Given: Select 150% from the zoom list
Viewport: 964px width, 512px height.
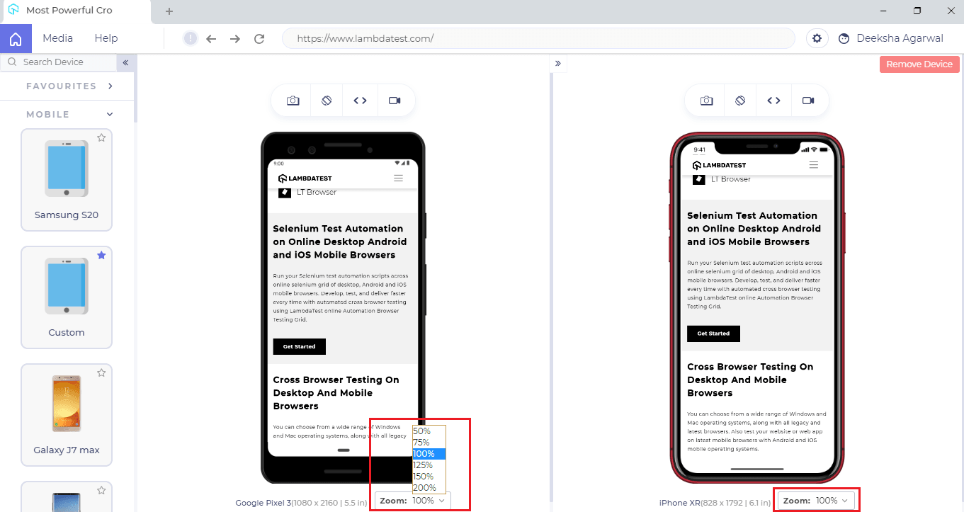Looking at the screenshot, I should pyautogui.click(x=423, y=476).
